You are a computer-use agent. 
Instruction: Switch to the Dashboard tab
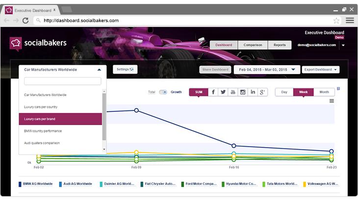[x=224, y=45]
